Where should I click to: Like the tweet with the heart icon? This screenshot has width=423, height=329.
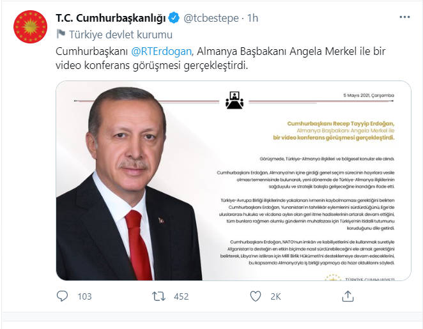[x=255, y=296]
